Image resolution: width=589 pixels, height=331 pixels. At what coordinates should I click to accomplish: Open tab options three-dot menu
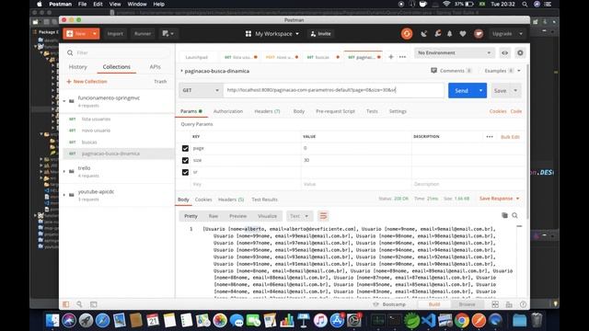402,57
